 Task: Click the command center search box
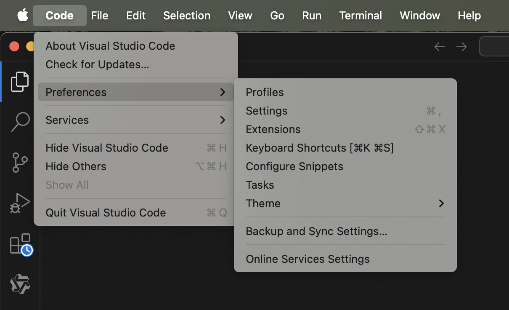click(494, 47)
